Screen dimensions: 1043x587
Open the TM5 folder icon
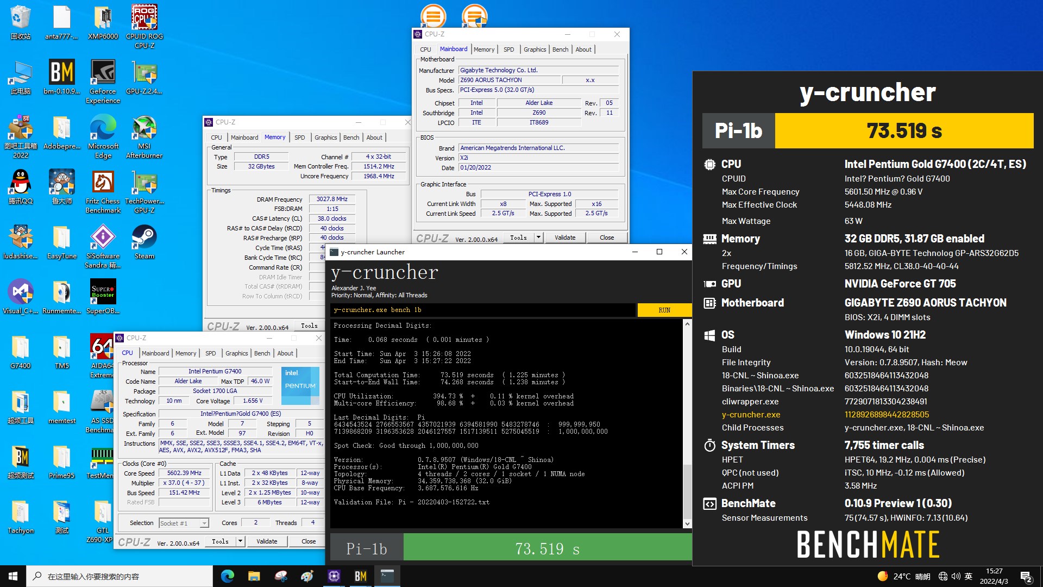[x=62, y=352]
